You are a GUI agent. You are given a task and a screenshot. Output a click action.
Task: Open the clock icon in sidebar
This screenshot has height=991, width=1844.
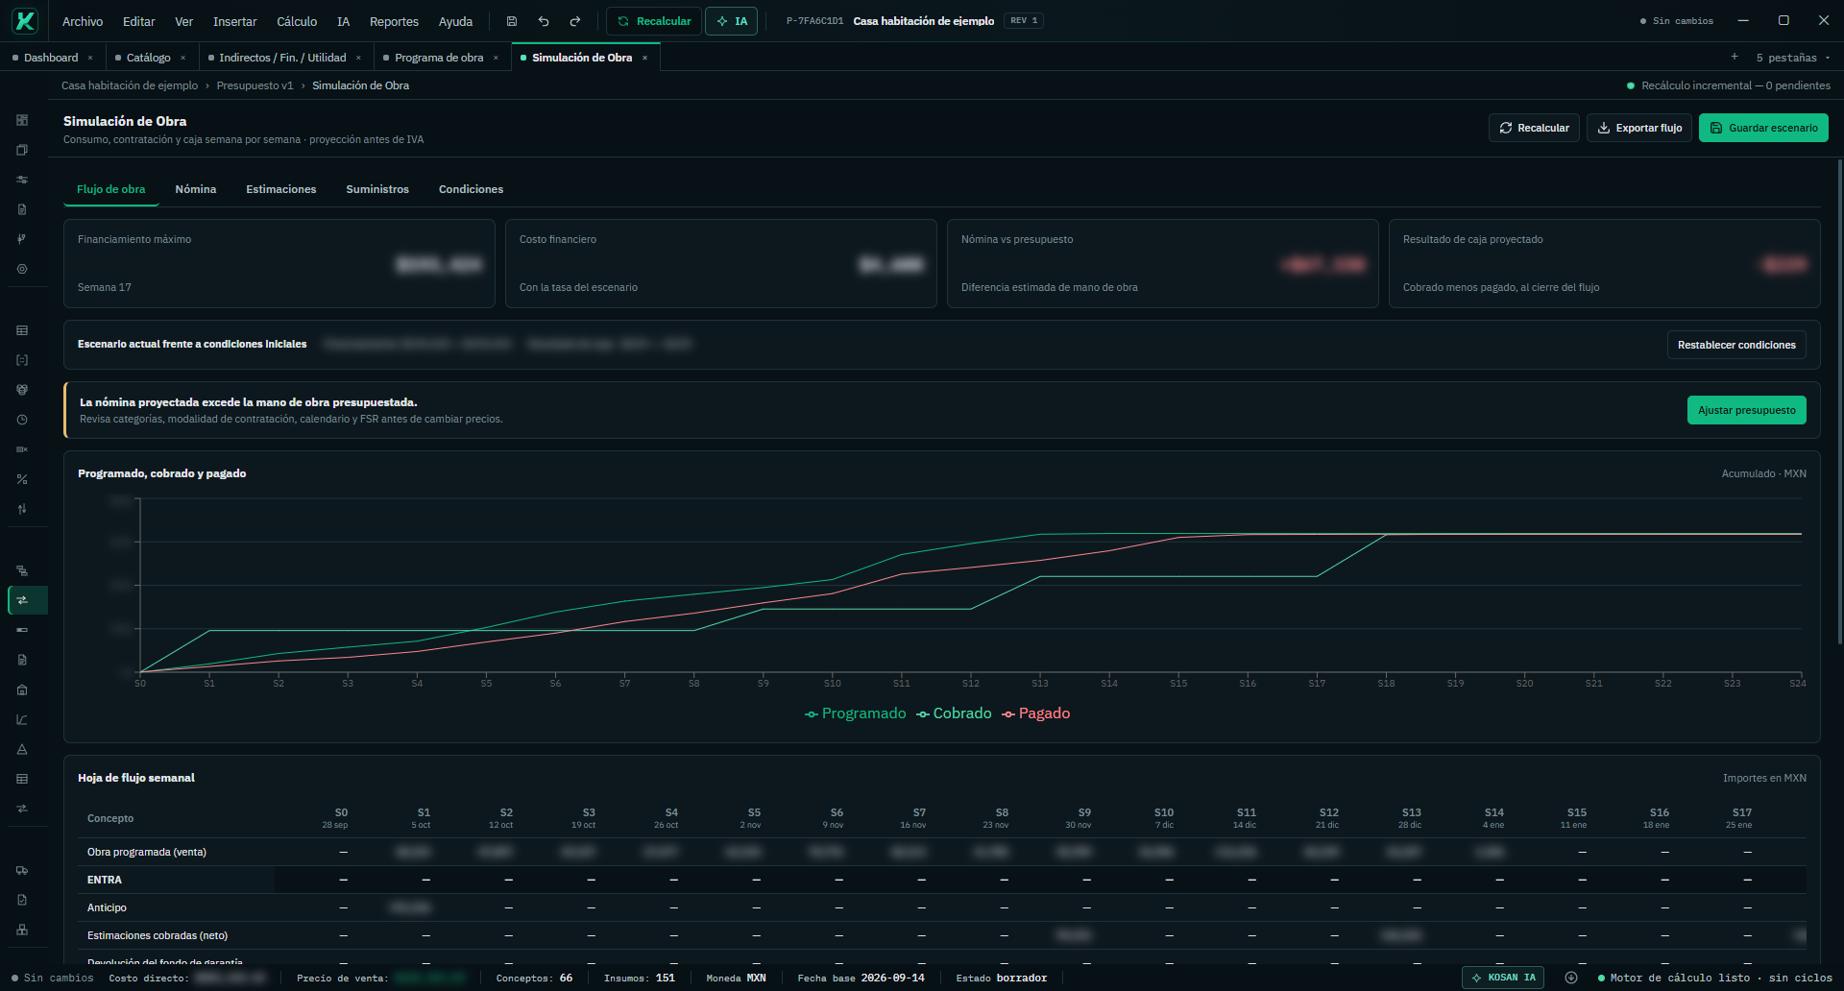(x=22, y=420)
